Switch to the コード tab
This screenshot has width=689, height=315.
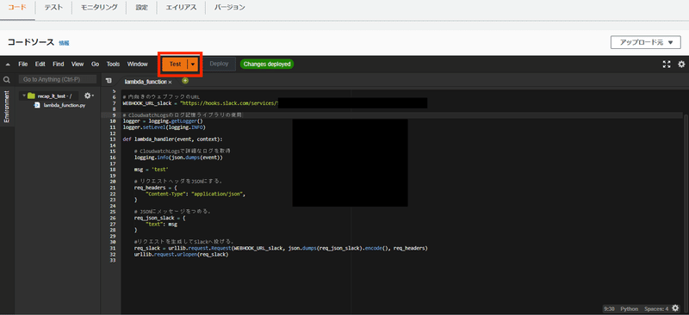pyautogui.click(x=17, y=8)
